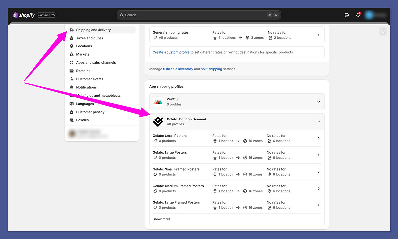Open the blurred user profile card in sidebar

[102, 134]
